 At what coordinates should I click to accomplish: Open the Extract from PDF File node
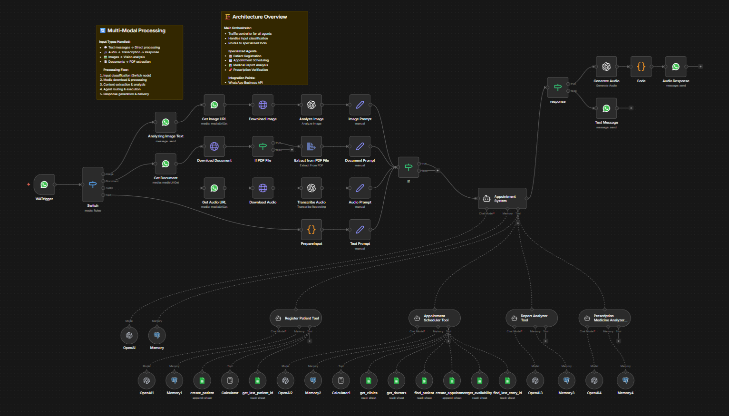tap(311, 146)
